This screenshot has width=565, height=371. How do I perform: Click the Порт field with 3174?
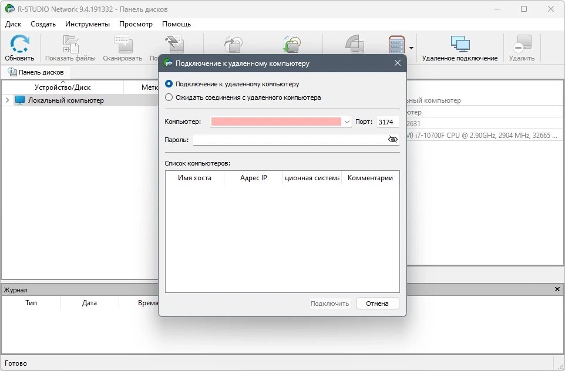(388, 122)
